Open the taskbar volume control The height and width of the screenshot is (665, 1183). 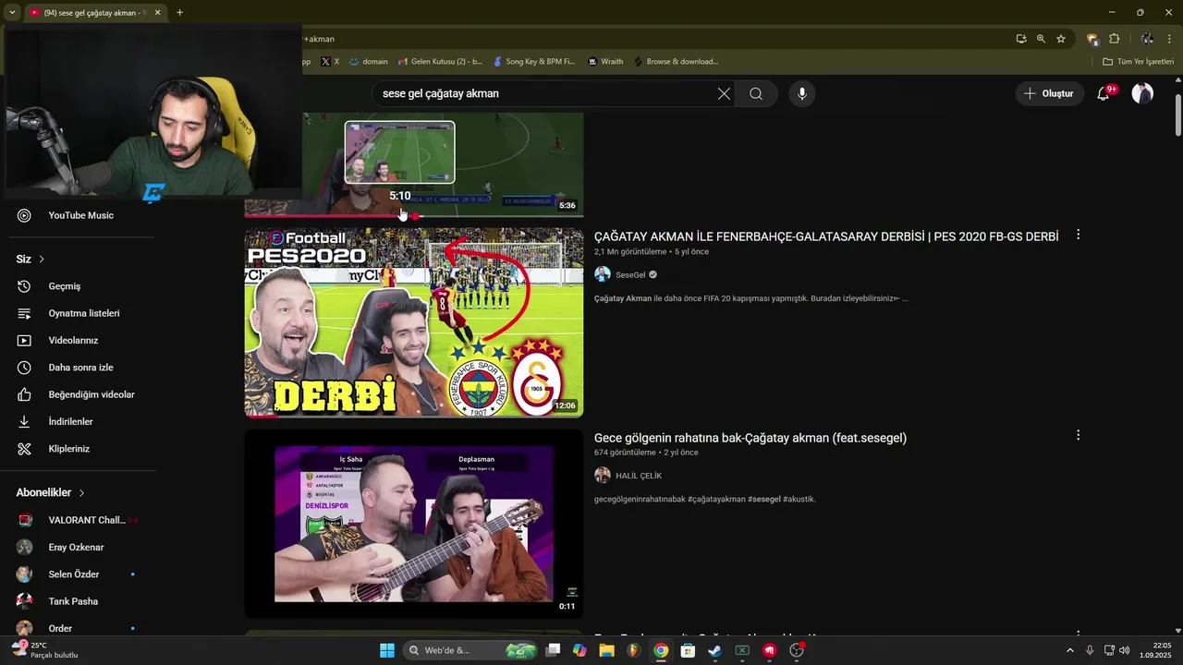[x=1124, y=650]
